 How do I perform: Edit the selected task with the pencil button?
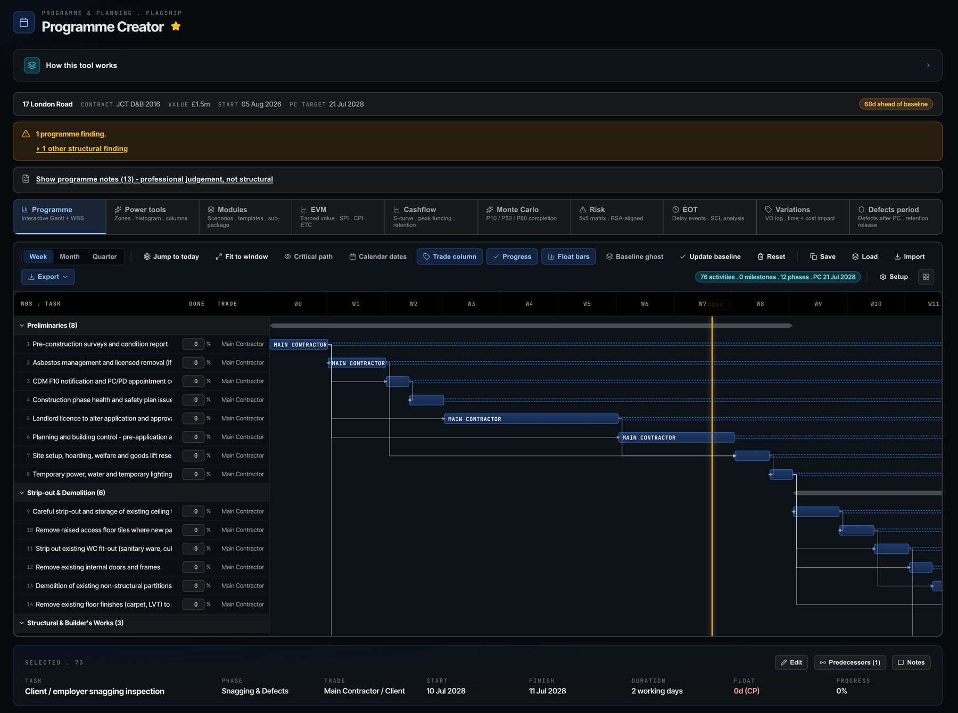(791, 662)
